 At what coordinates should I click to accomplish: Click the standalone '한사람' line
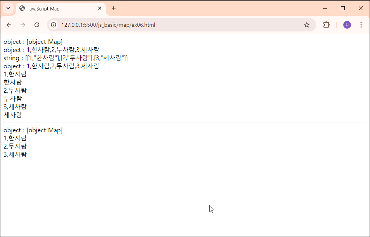[13, 82]
